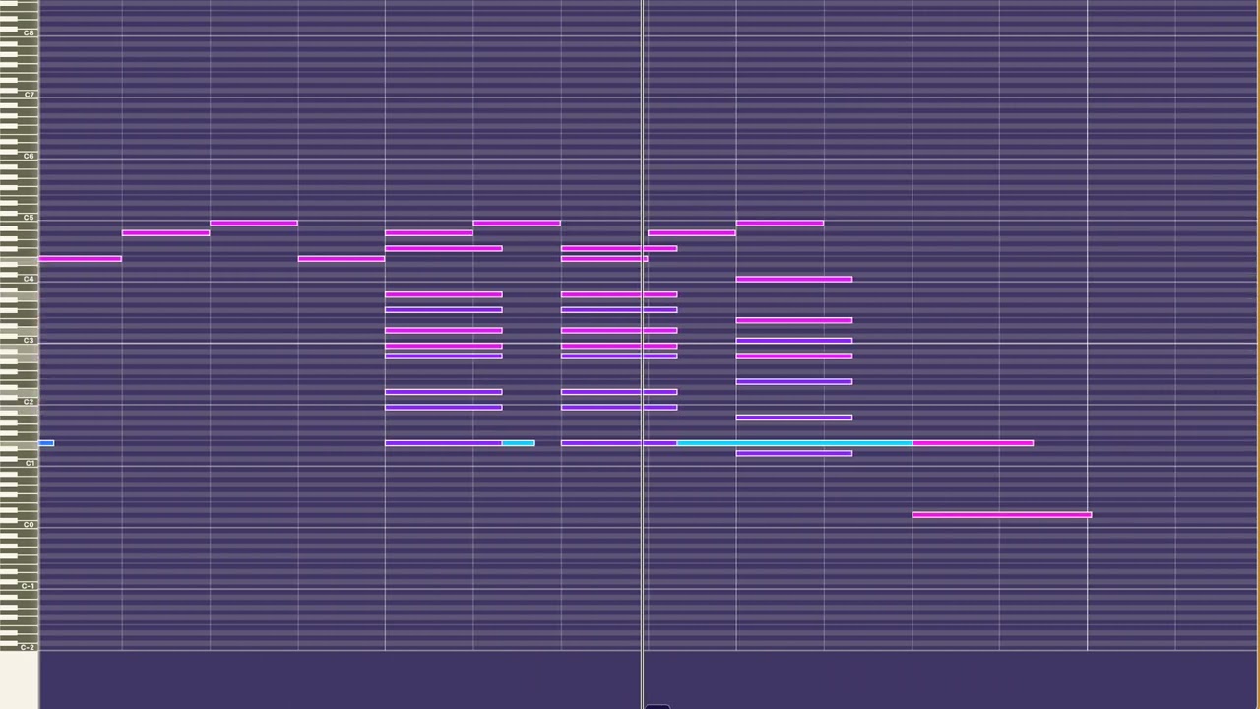Select the lowest magenta note just above C0
Screen dimensions: 1260x709
1001,514
